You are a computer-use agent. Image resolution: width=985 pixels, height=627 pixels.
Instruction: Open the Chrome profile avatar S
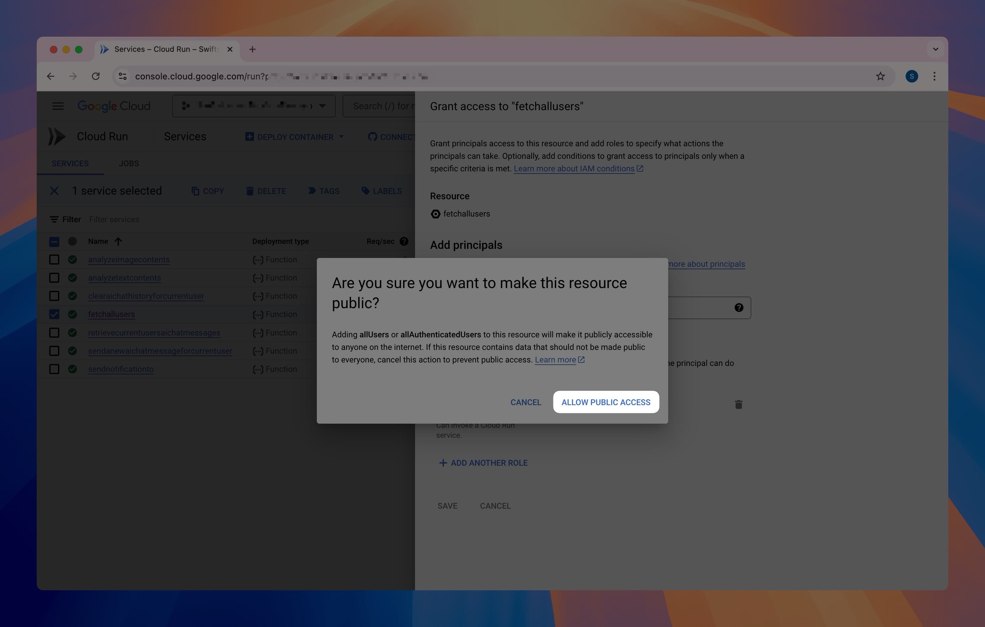coord(912,76)
